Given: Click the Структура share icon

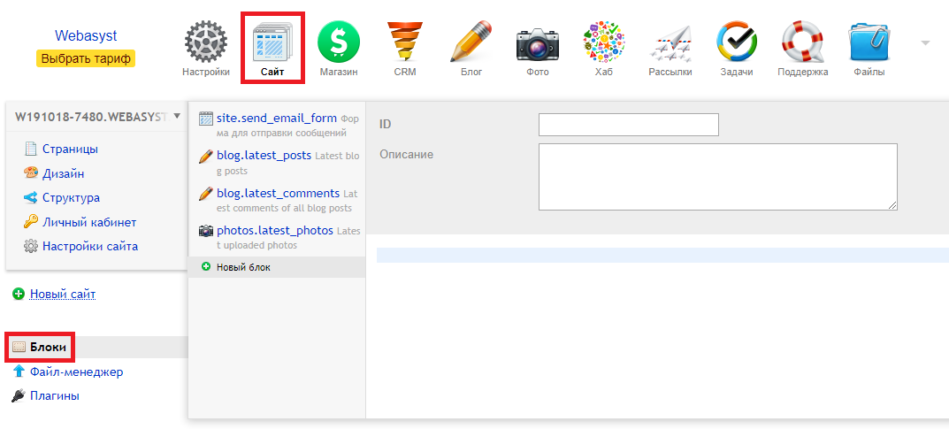Looking at the screenshot, I should (30, 197).
